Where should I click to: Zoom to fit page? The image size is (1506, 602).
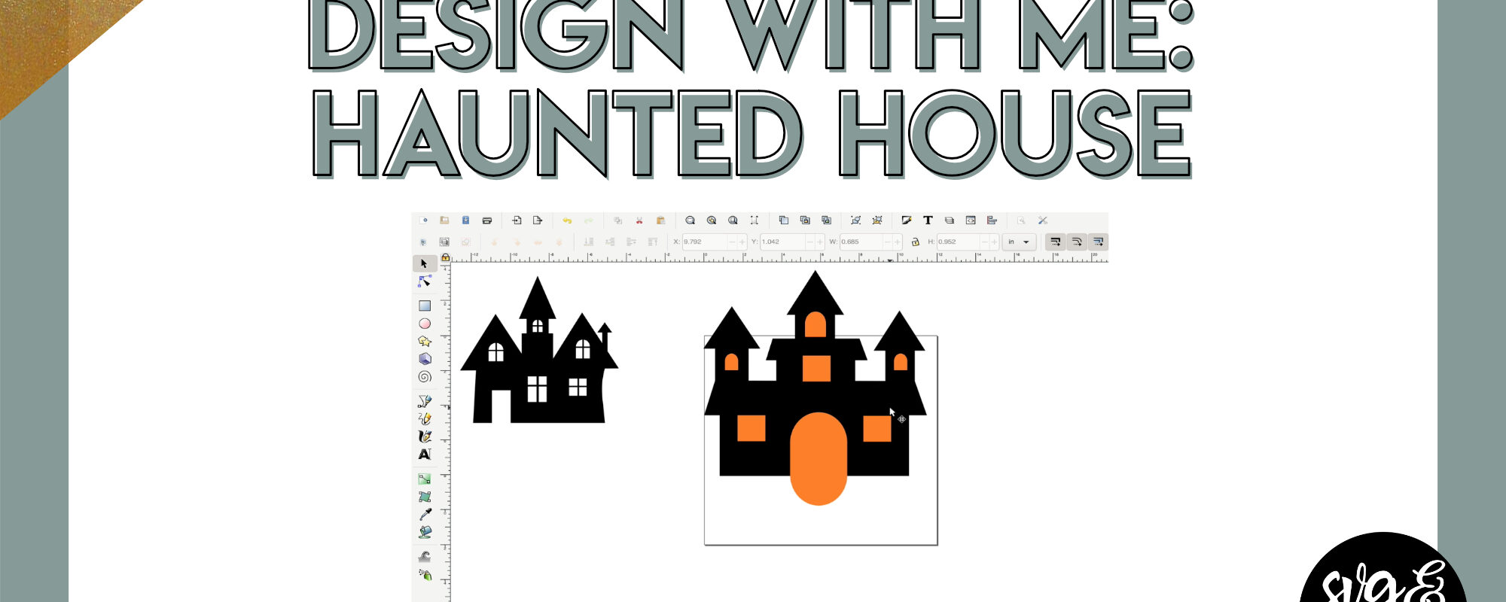733,220
